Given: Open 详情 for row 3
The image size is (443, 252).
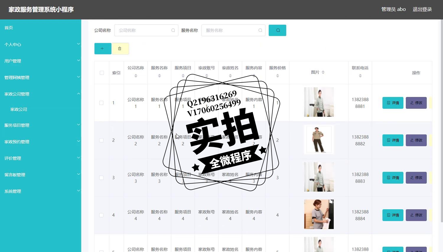Looking at the screenshot, I should click(393, 178).
